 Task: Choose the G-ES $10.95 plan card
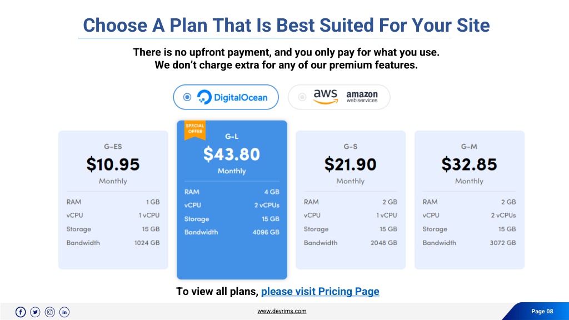[113, 200]
